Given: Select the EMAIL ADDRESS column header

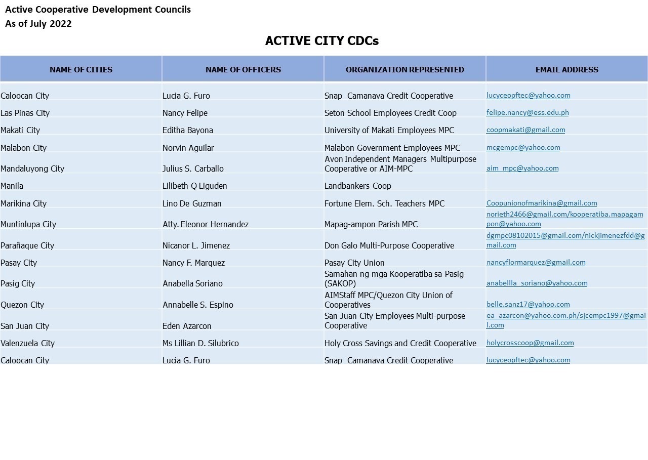Looking at the screenshot, I should click(567, 69).
